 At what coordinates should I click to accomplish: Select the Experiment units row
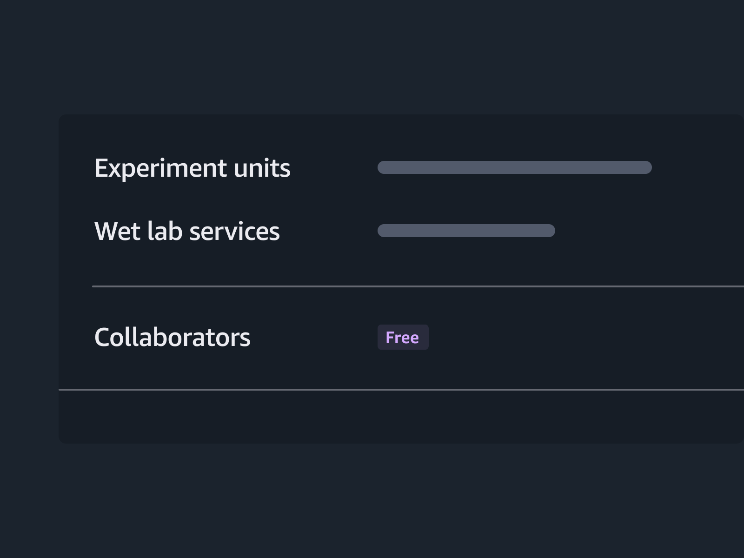click(325, 168)
